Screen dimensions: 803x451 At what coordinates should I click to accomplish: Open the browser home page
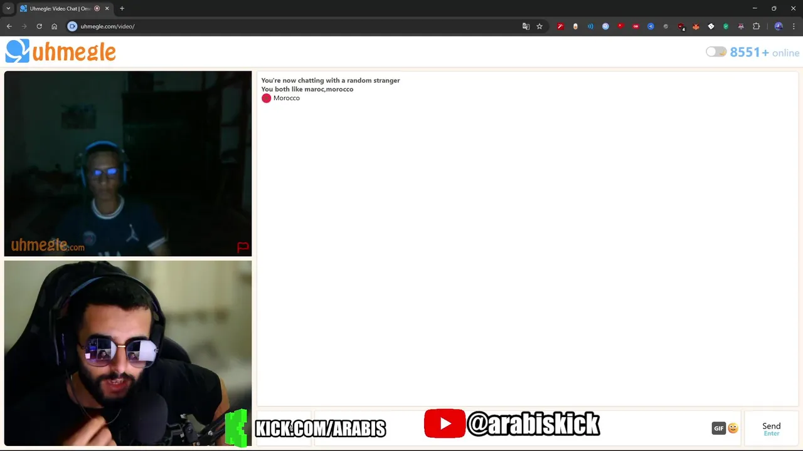55,26
